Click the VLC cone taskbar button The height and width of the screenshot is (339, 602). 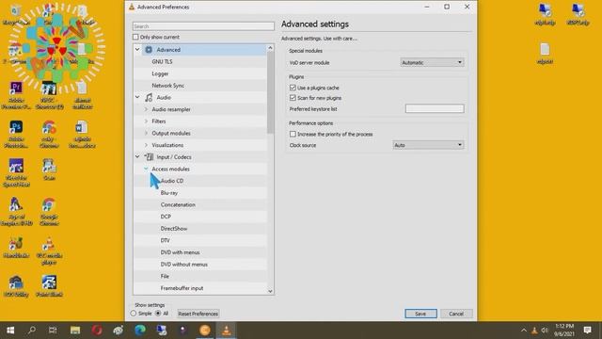pos(226,331)
